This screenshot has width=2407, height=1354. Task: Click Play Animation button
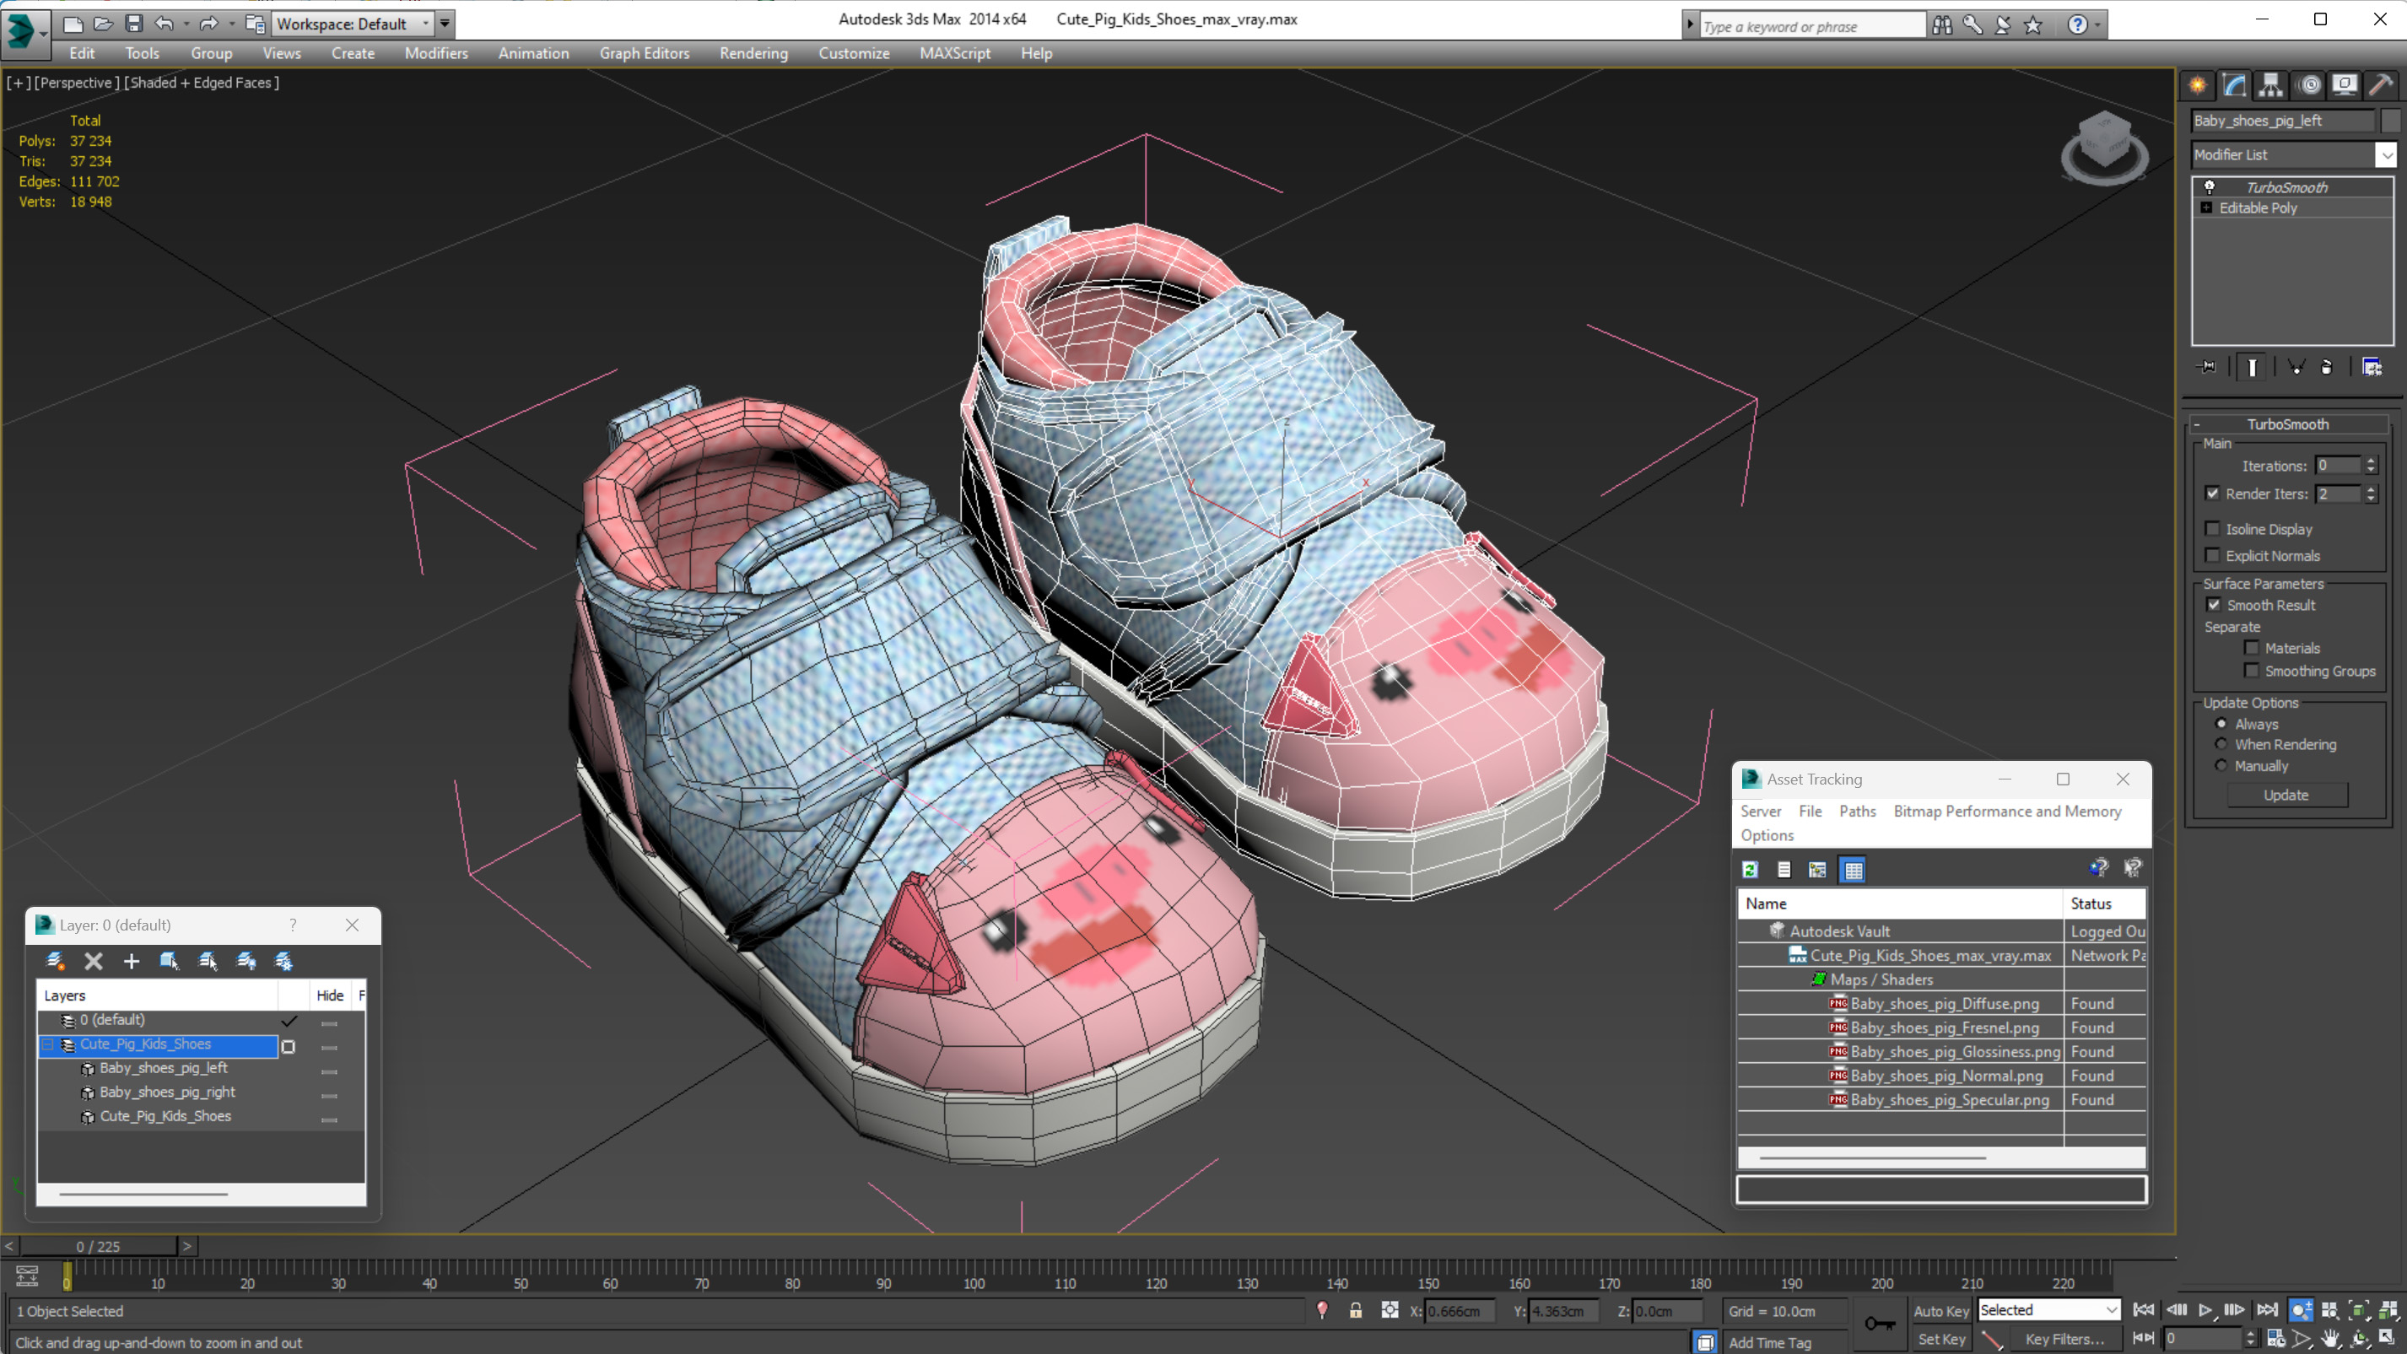click(2205, 1310)
